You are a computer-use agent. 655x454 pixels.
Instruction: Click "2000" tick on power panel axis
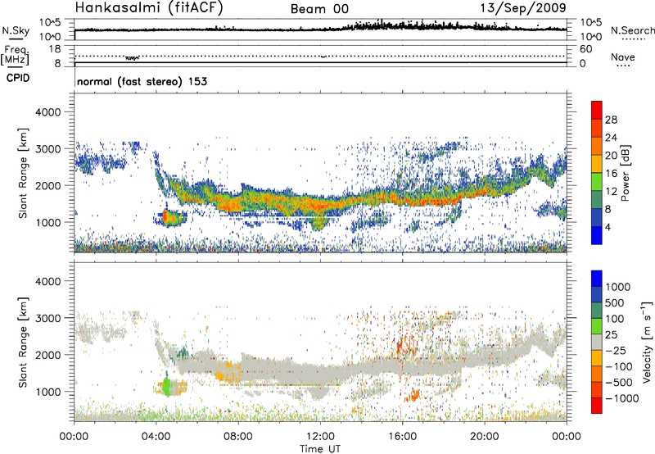(x=48, y=185)
